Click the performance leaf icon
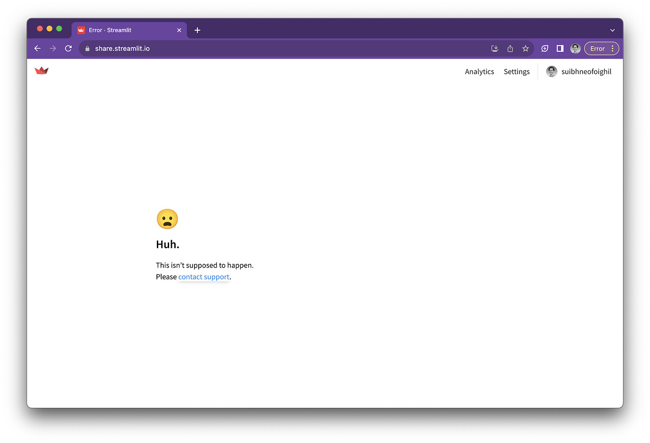650x443 pixels. 544,48
